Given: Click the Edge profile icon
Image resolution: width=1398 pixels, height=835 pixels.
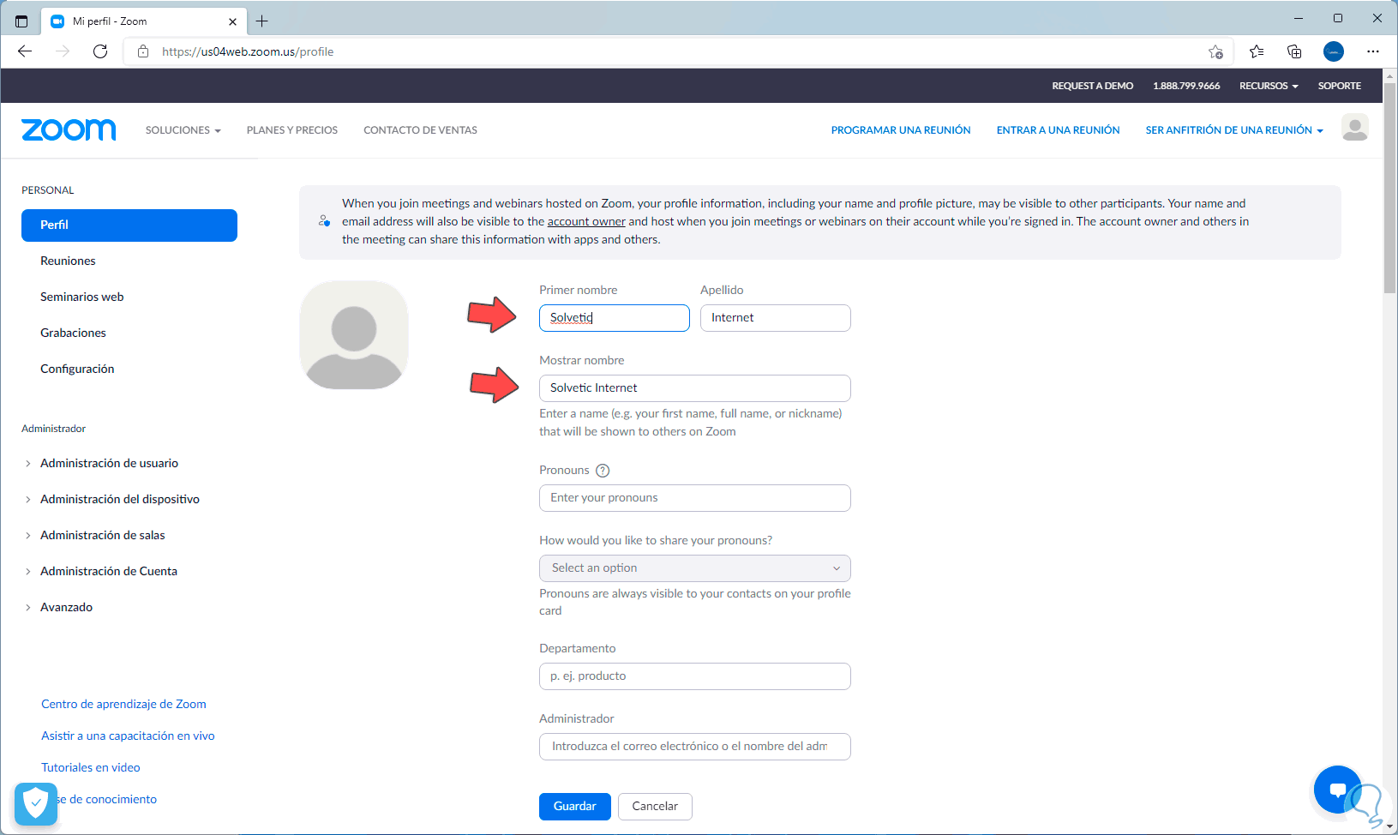Looking at the screenshot, I should click(x=1334, y=51).
